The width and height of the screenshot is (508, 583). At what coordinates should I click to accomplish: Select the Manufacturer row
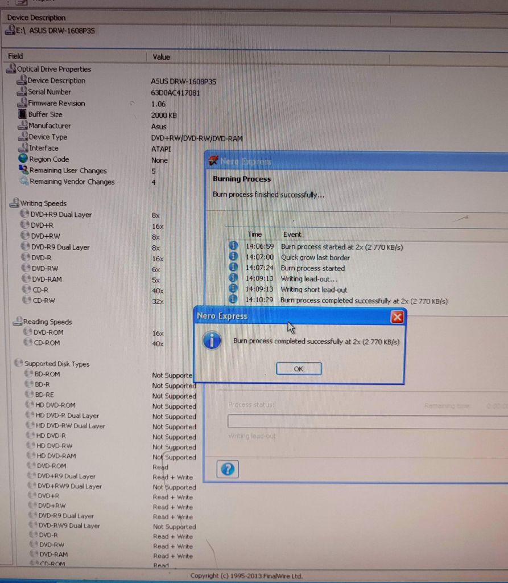92,126
